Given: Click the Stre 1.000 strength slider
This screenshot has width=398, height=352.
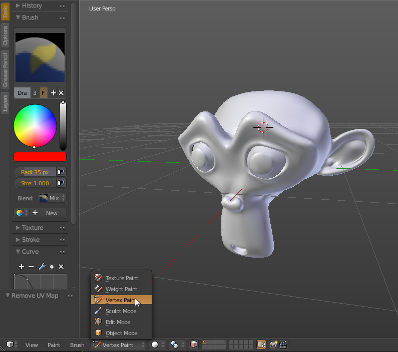Looking at the screenshot, I should tap(35, 183).
